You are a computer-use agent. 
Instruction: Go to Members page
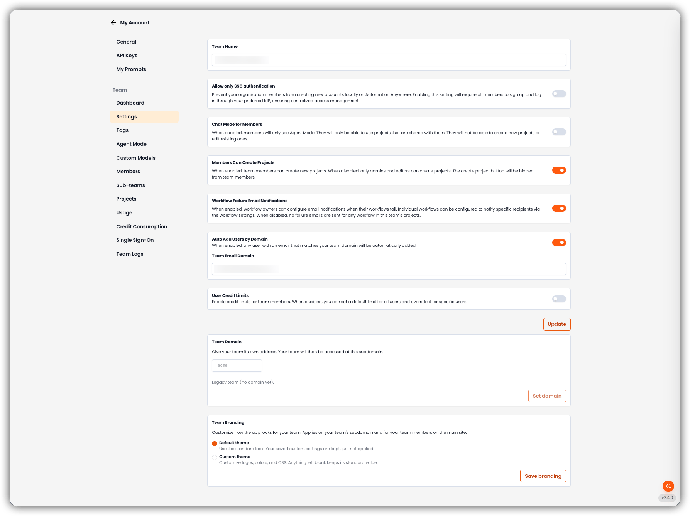click(128, 172)
